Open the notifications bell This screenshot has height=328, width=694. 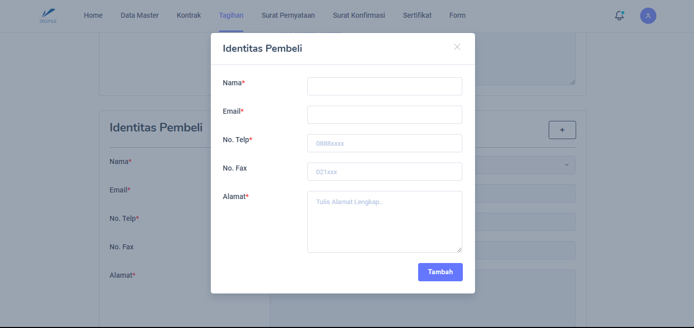tap(619, 16)
